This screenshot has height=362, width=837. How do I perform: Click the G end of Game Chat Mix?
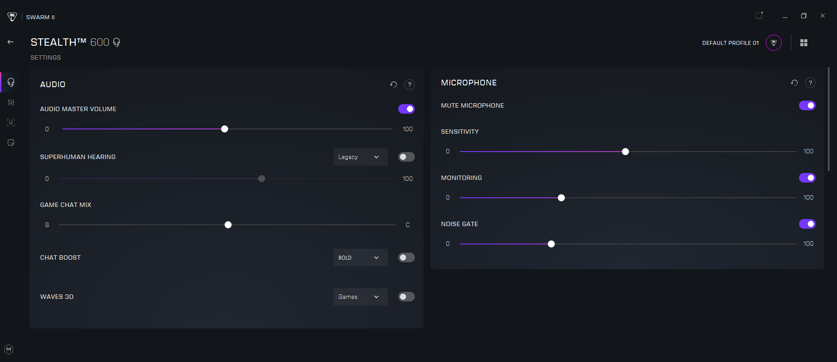[47, 225]
